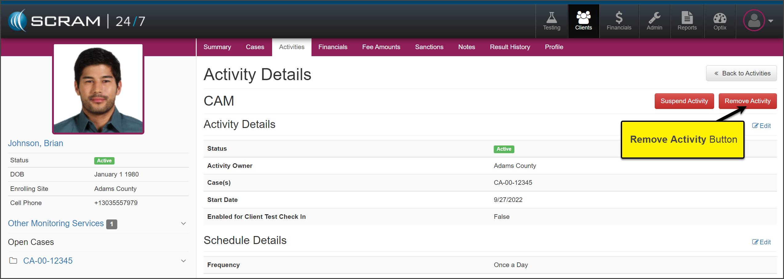Open Financials dollar sign icon

click(619, 18)
